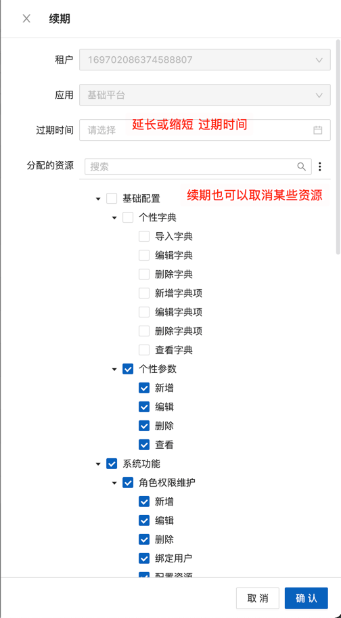341x618 pixels.
Task: Click the 搜索 resource input field
Action: [198, 167]
